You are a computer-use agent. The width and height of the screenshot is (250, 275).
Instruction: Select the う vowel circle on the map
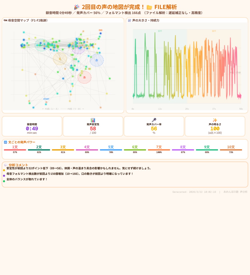[78, 48]
